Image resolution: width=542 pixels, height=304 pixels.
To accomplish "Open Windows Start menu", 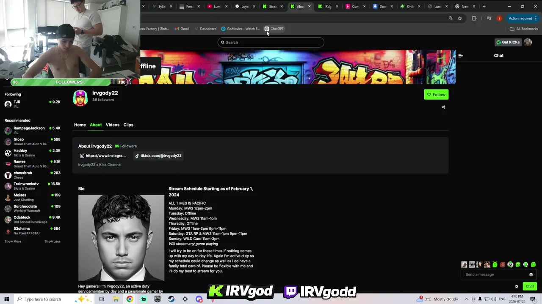I will pos(7,299).
